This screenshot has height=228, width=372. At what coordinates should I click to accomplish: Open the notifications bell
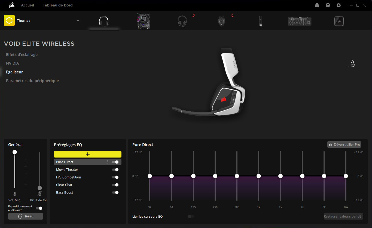[317, 5]
